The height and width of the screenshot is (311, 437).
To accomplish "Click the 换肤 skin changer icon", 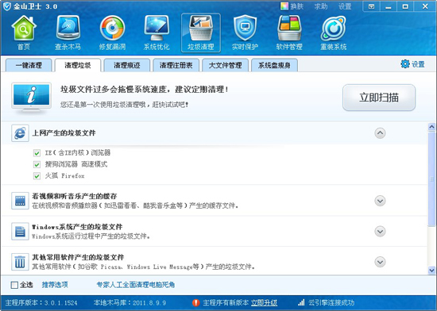I will pos(284,6).
